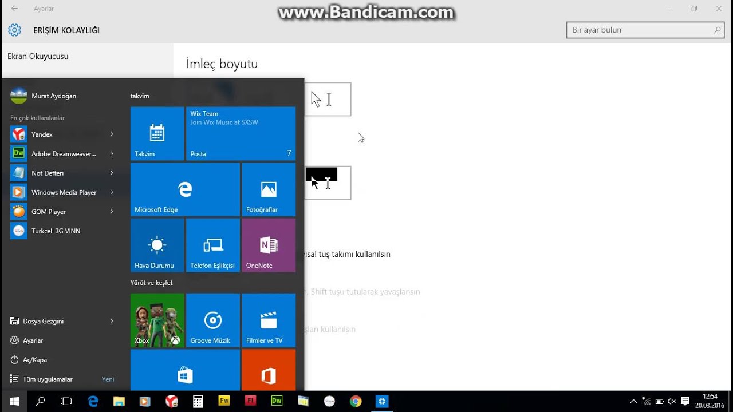The image size is (733, 412).
Task: Open the orange Office tile
Action: (269, 370)
